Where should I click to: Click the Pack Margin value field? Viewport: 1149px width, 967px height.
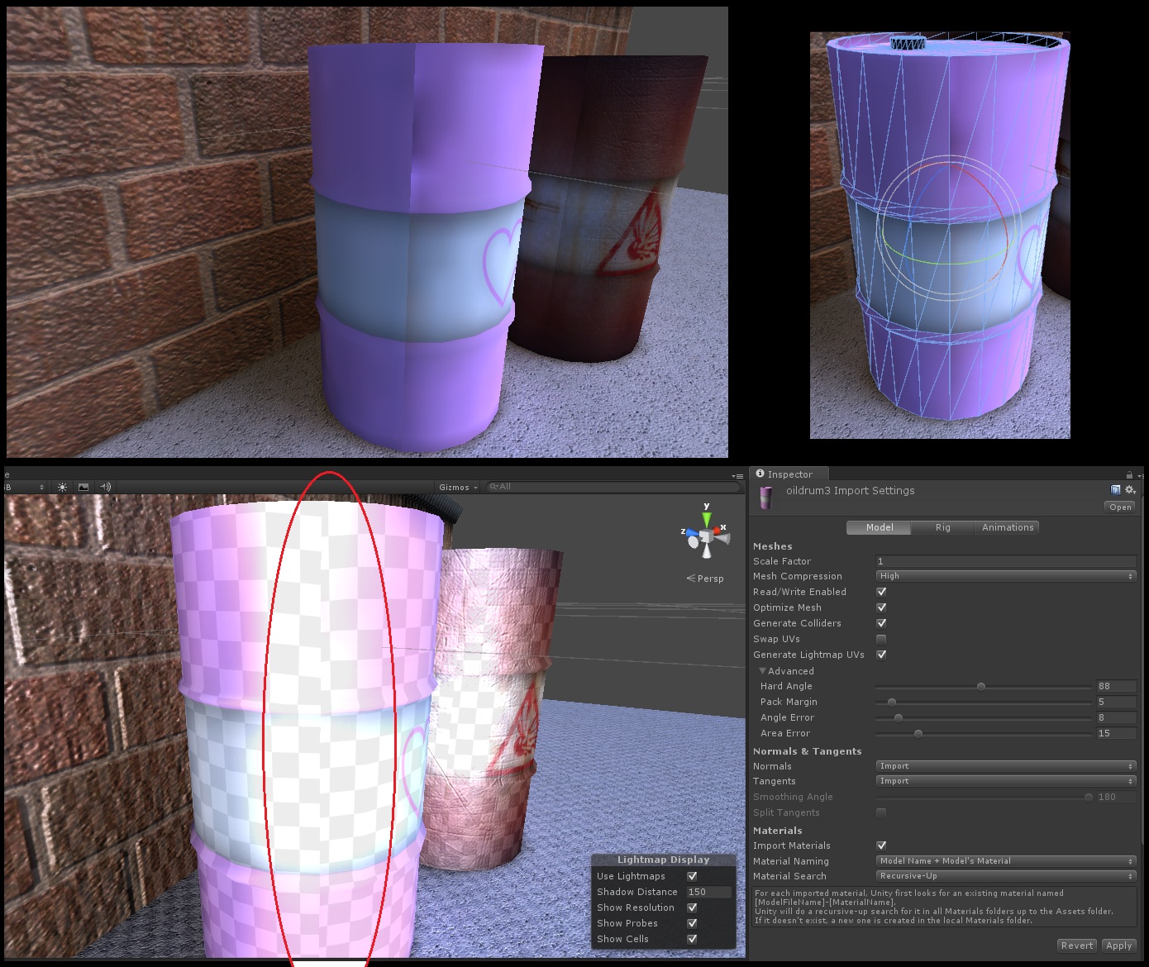1116,703
